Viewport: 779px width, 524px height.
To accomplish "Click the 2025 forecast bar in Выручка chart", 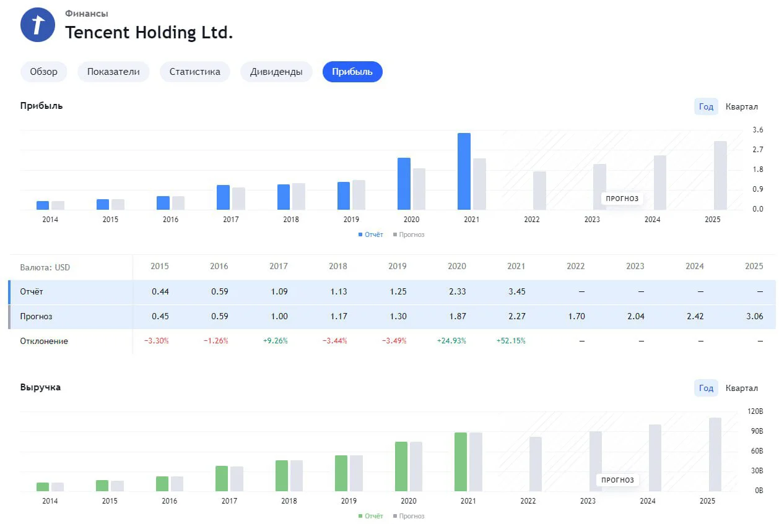I will pos(715,455).
